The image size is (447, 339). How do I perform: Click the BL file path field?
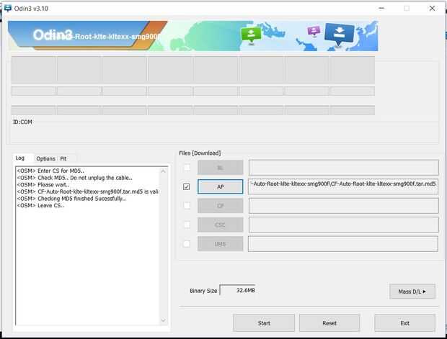pos(343,168)
